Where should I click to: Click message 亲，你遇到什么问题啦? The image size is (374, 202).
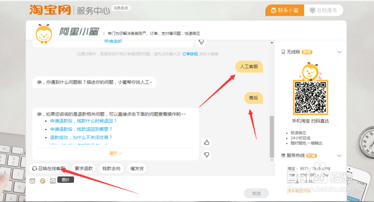[95, 82]
